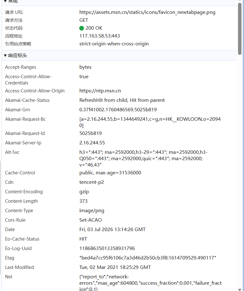Select strict-origin-when-cross-origin policy value
Screen dimensions: 244x291
click(114, 44)
